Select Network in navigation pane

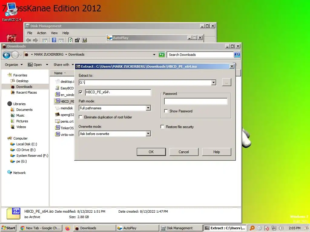[19, 172]
